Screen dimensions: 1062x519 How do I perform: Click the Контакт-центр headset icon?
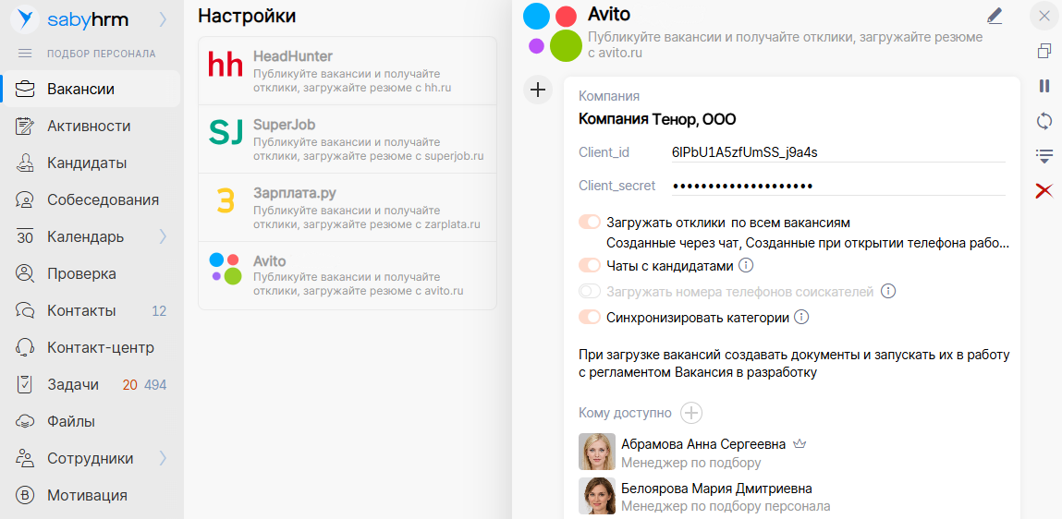coord(25,348)
